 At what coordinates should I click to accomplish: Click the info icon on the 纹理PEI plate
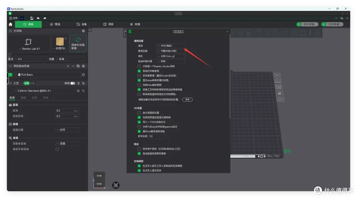(65, 38)
